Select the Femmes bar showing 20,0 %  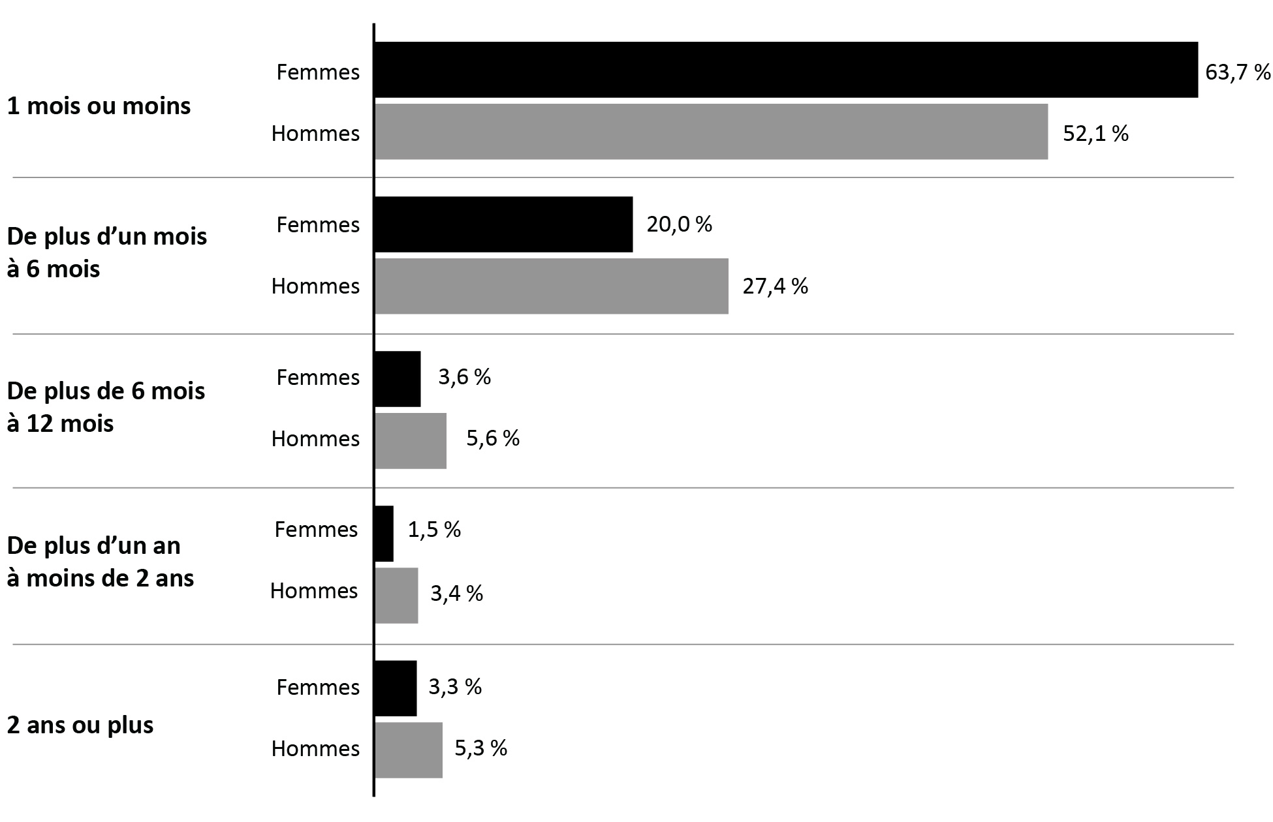(x=503, y=224)
